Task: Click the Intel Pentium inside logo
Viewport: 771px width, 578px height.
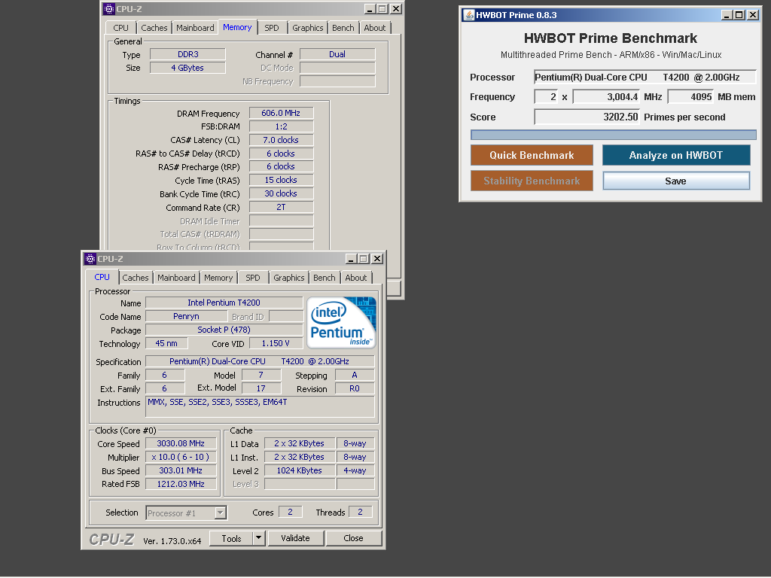Action: 342,322
